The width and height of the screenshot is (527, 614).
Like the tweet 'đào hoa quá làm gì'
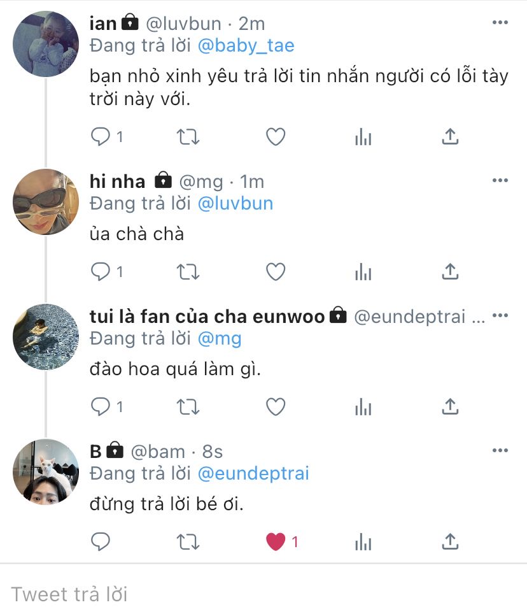[276, 406]
